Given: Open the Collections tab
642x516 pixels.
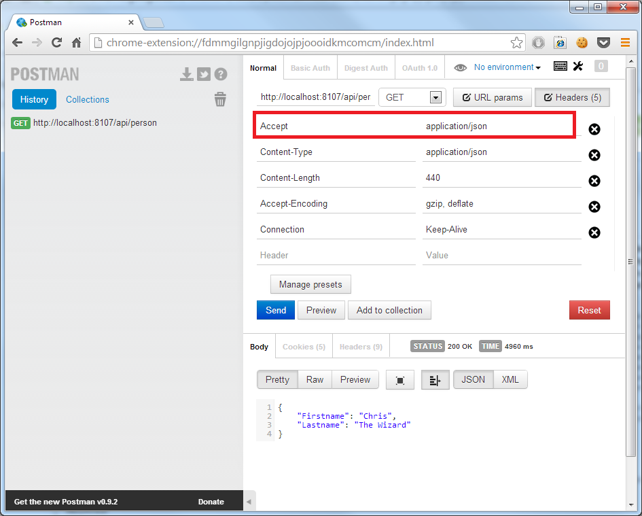Looking at the screenshot, I should coord(88,99).
